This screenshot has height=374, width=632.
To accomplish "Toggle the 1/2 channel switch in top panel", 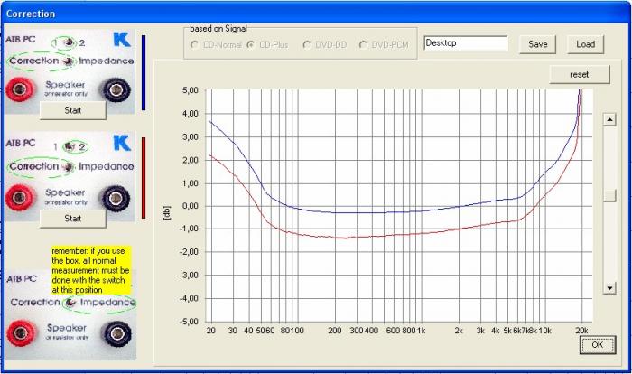I will click(x=68, y=42).
